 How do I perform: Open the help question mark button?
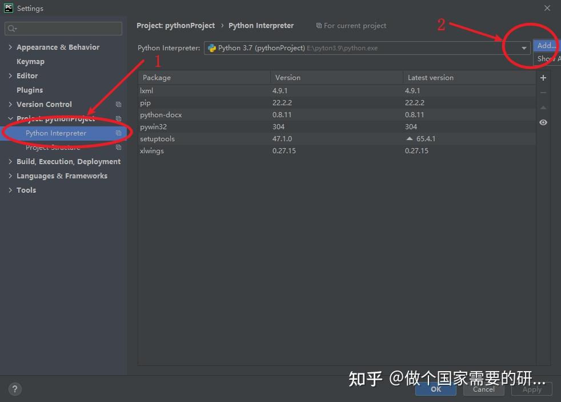[x=15, y=389]
